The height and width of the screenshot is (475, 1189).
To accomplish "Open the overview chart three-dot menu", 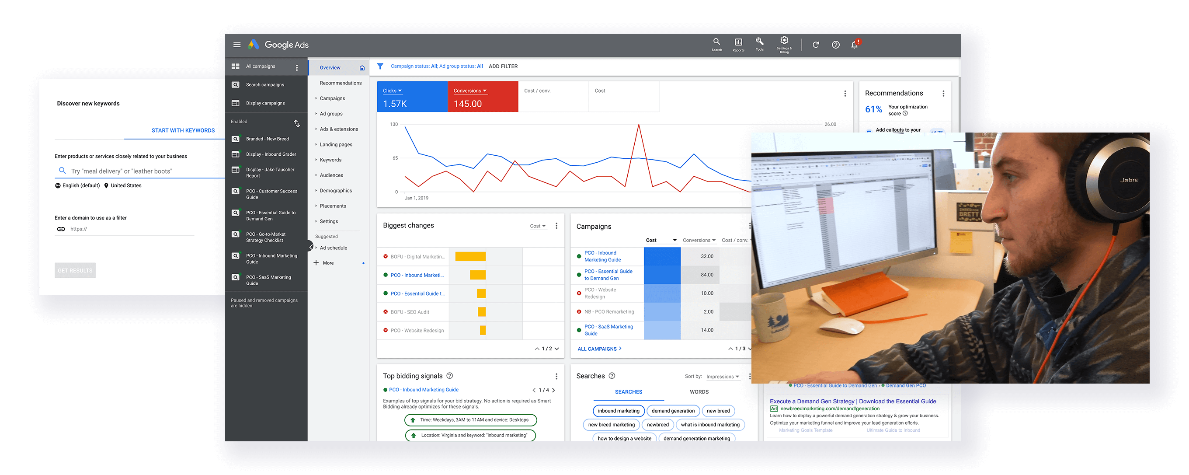I will pos(845,94).
